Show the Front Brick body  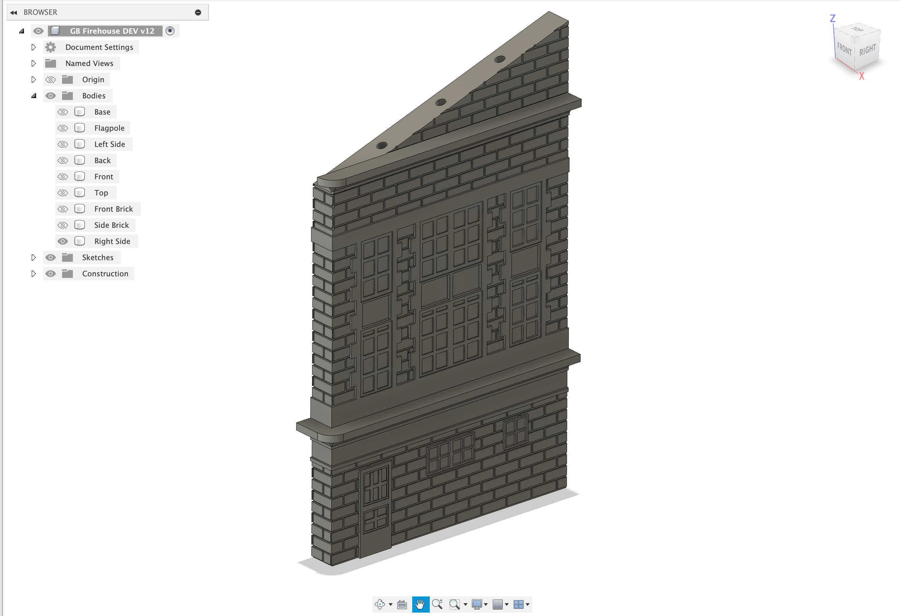pyautogui.click(x=63, y=209)
